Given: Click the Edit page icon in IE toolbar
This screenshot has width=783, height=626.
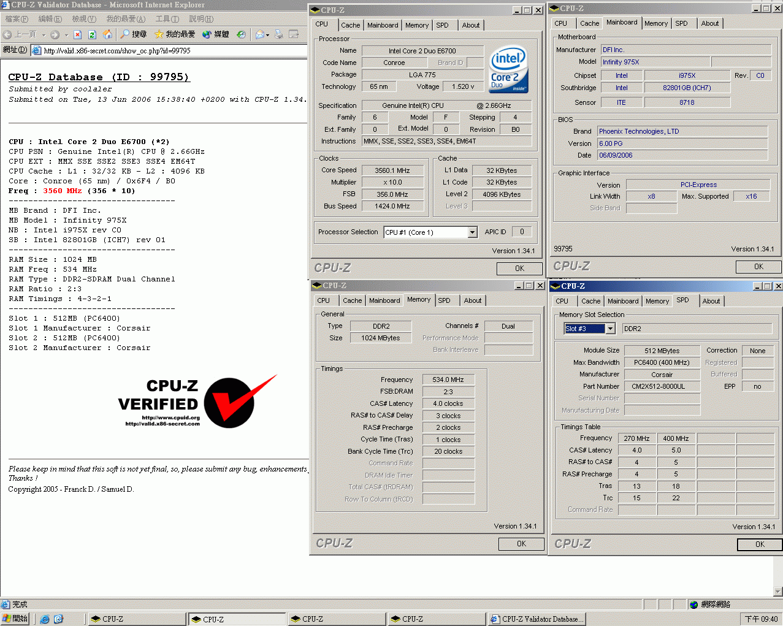Looking at the screenshot, I should tap(294, 34).
